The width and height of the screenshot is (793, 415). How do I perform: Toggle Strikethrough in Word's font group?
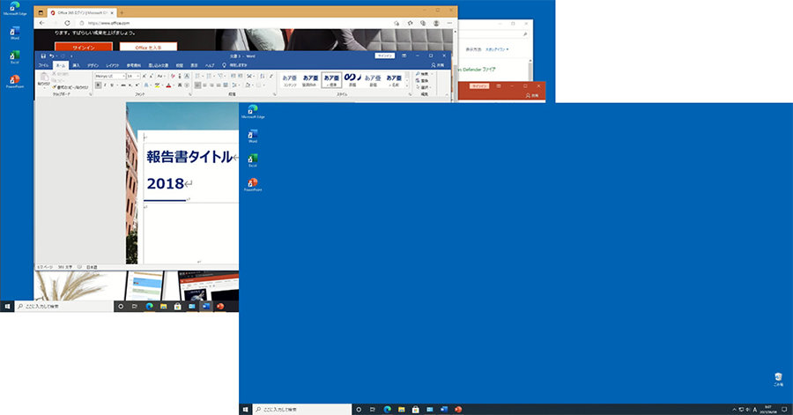(x=123, y=85)
